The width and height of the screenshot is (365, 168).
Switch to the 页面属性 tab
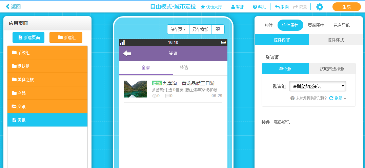316,25
